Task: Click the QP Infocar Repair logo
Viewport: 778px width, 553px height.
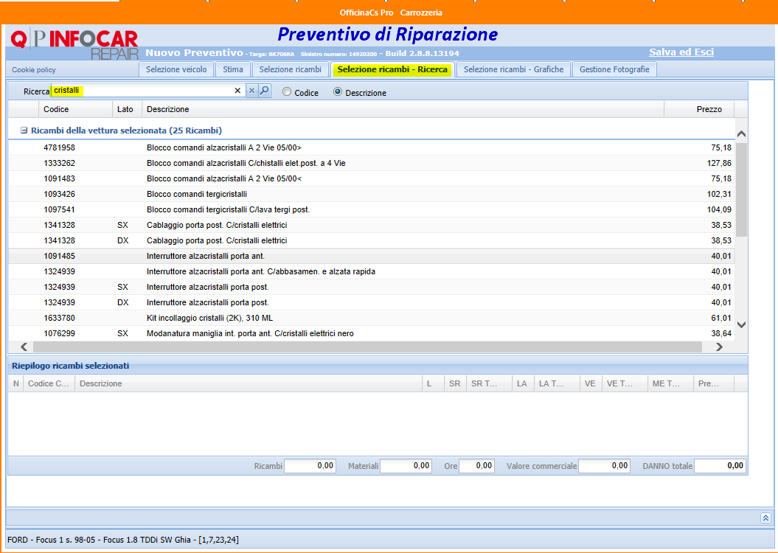Action: (74, 45)
